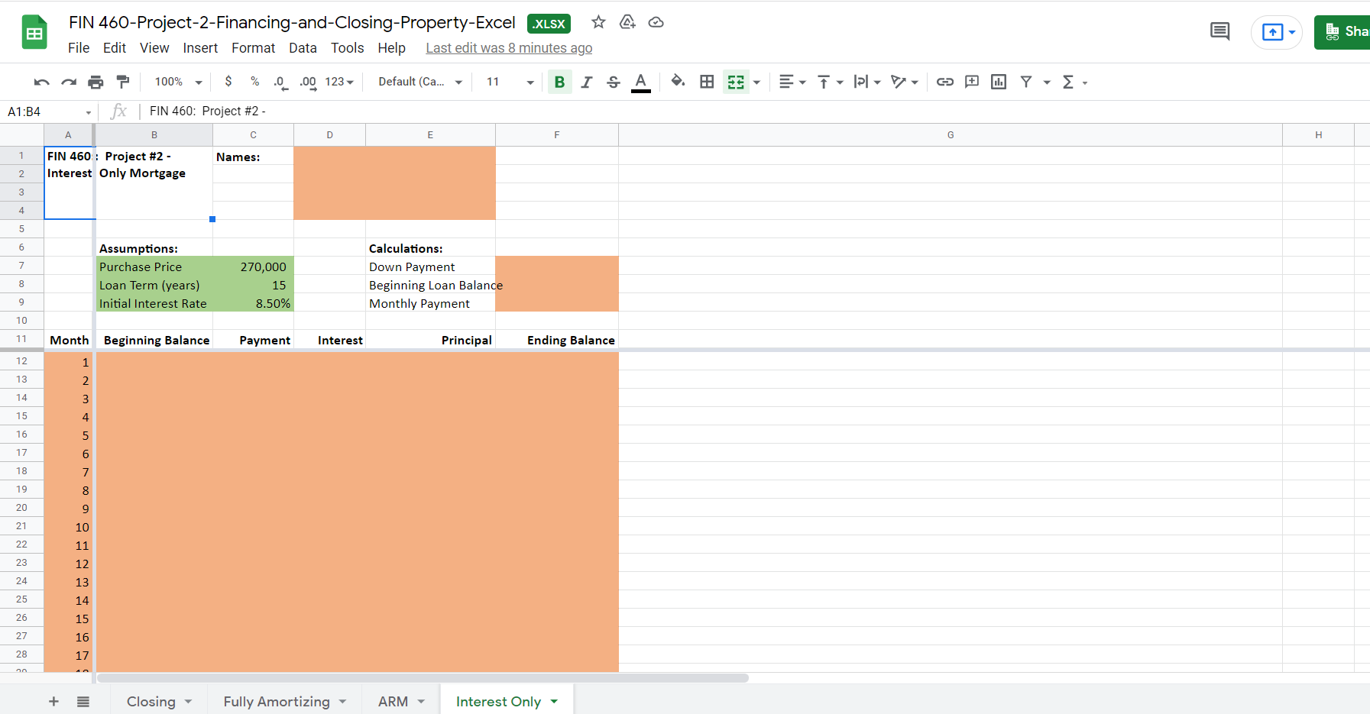Activate the Paint format tool
The height and width of the screenshot is (714, 1370).
click(123, 82)
